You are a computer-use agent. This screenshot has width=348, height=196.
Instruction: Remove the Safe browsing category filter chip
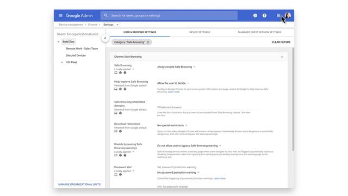[x=148, y=42]
